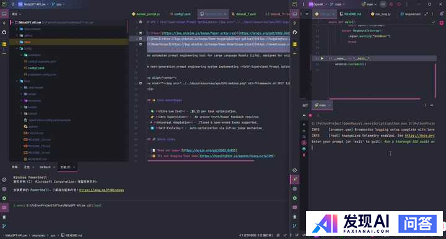Switch to the dataset_7.yaml editor tab
The height and width of the screenshot is (239, 446).
click(244, 14)
